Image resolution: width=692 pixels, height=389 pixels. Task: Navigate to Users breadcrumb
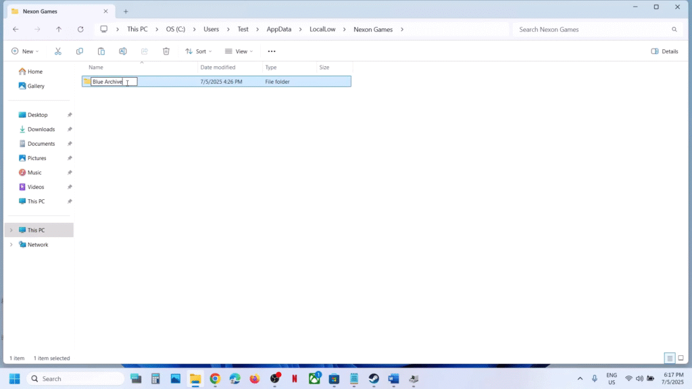point(211,29)
